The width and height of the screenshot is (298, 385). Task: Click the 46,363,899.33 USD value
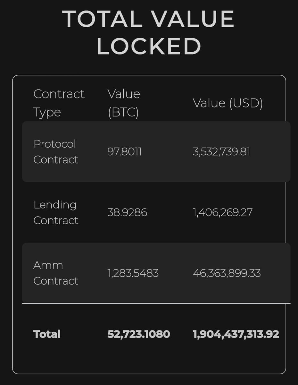point(227,273)
